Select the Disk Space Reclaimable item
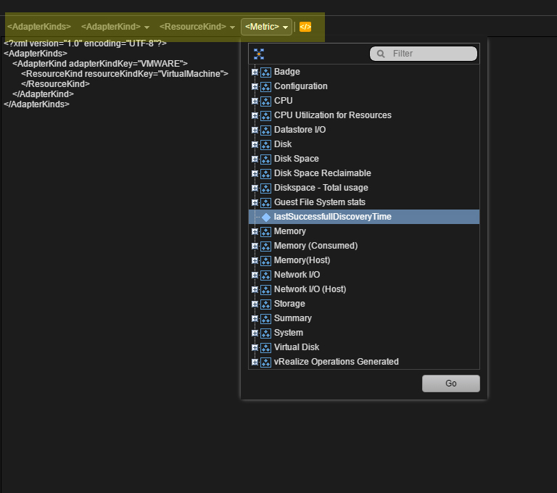557x493 pixels. [x=322, y=173]
